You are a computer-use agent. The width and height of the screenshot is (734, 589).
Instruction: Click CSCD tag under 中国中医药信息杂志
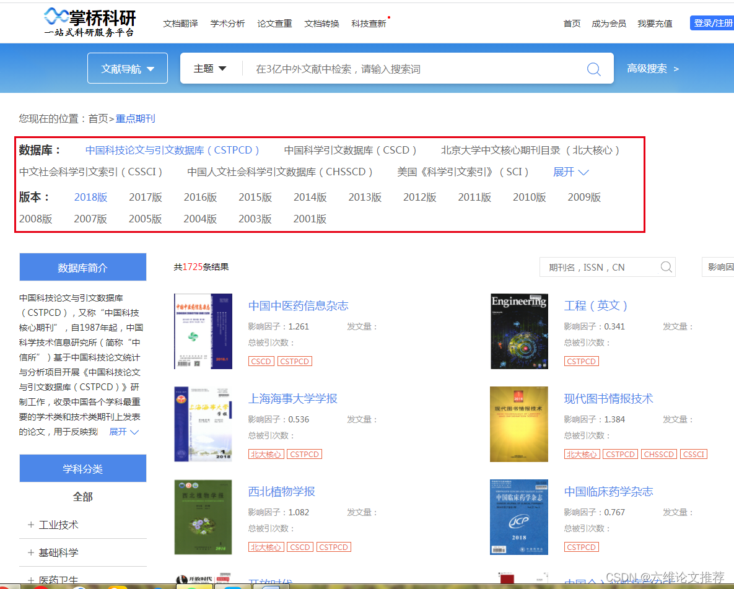click(261, 362)
